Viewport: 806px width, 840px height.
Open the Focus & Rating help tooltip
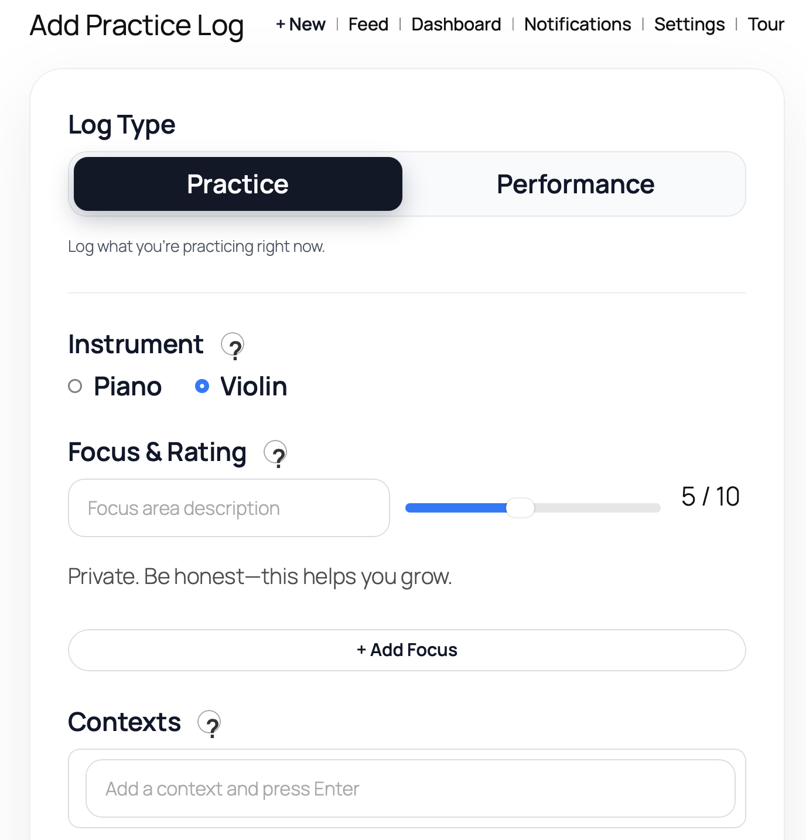click(278, 453)
